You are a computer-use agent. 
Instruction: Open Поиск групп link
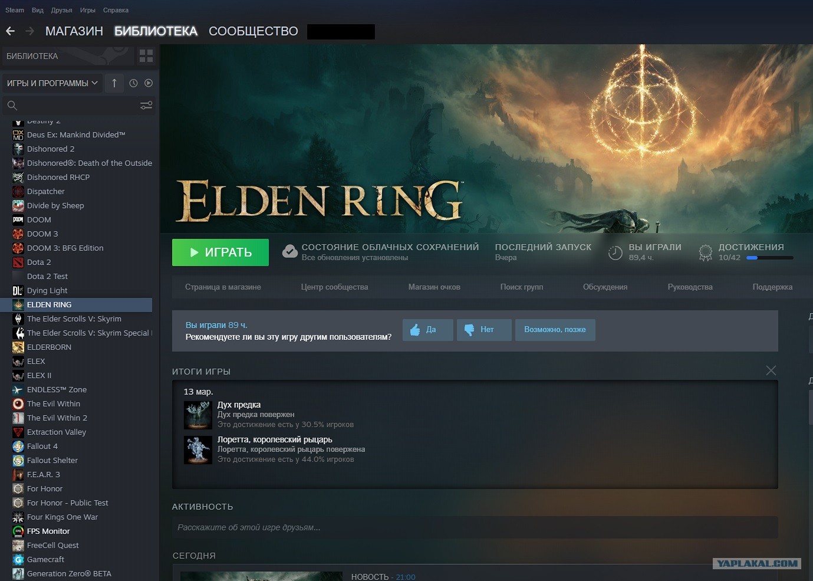click(522, 287)
